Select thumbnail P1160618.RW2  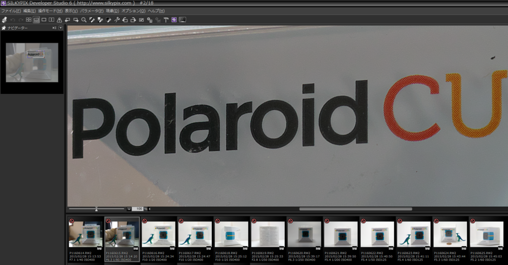click(231, 240)
